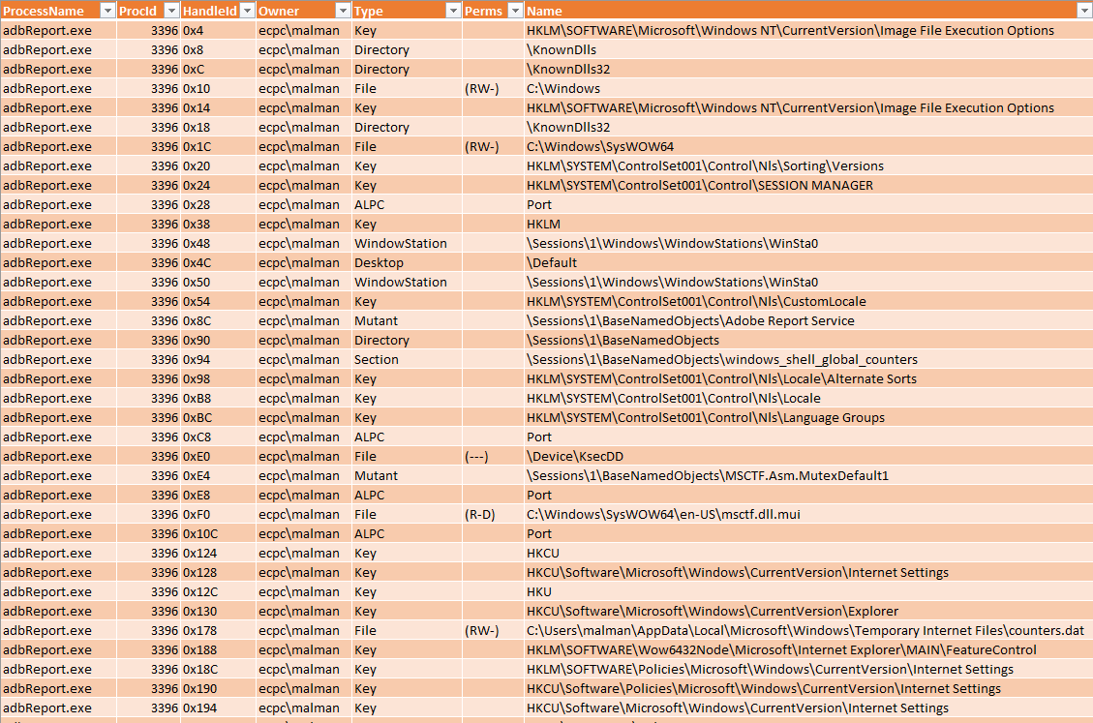Image resolution: width=1093 pixels, height=723 pixels.
Task: Select the Alternate Sorts registry key cell
Action: coord(808,378)
